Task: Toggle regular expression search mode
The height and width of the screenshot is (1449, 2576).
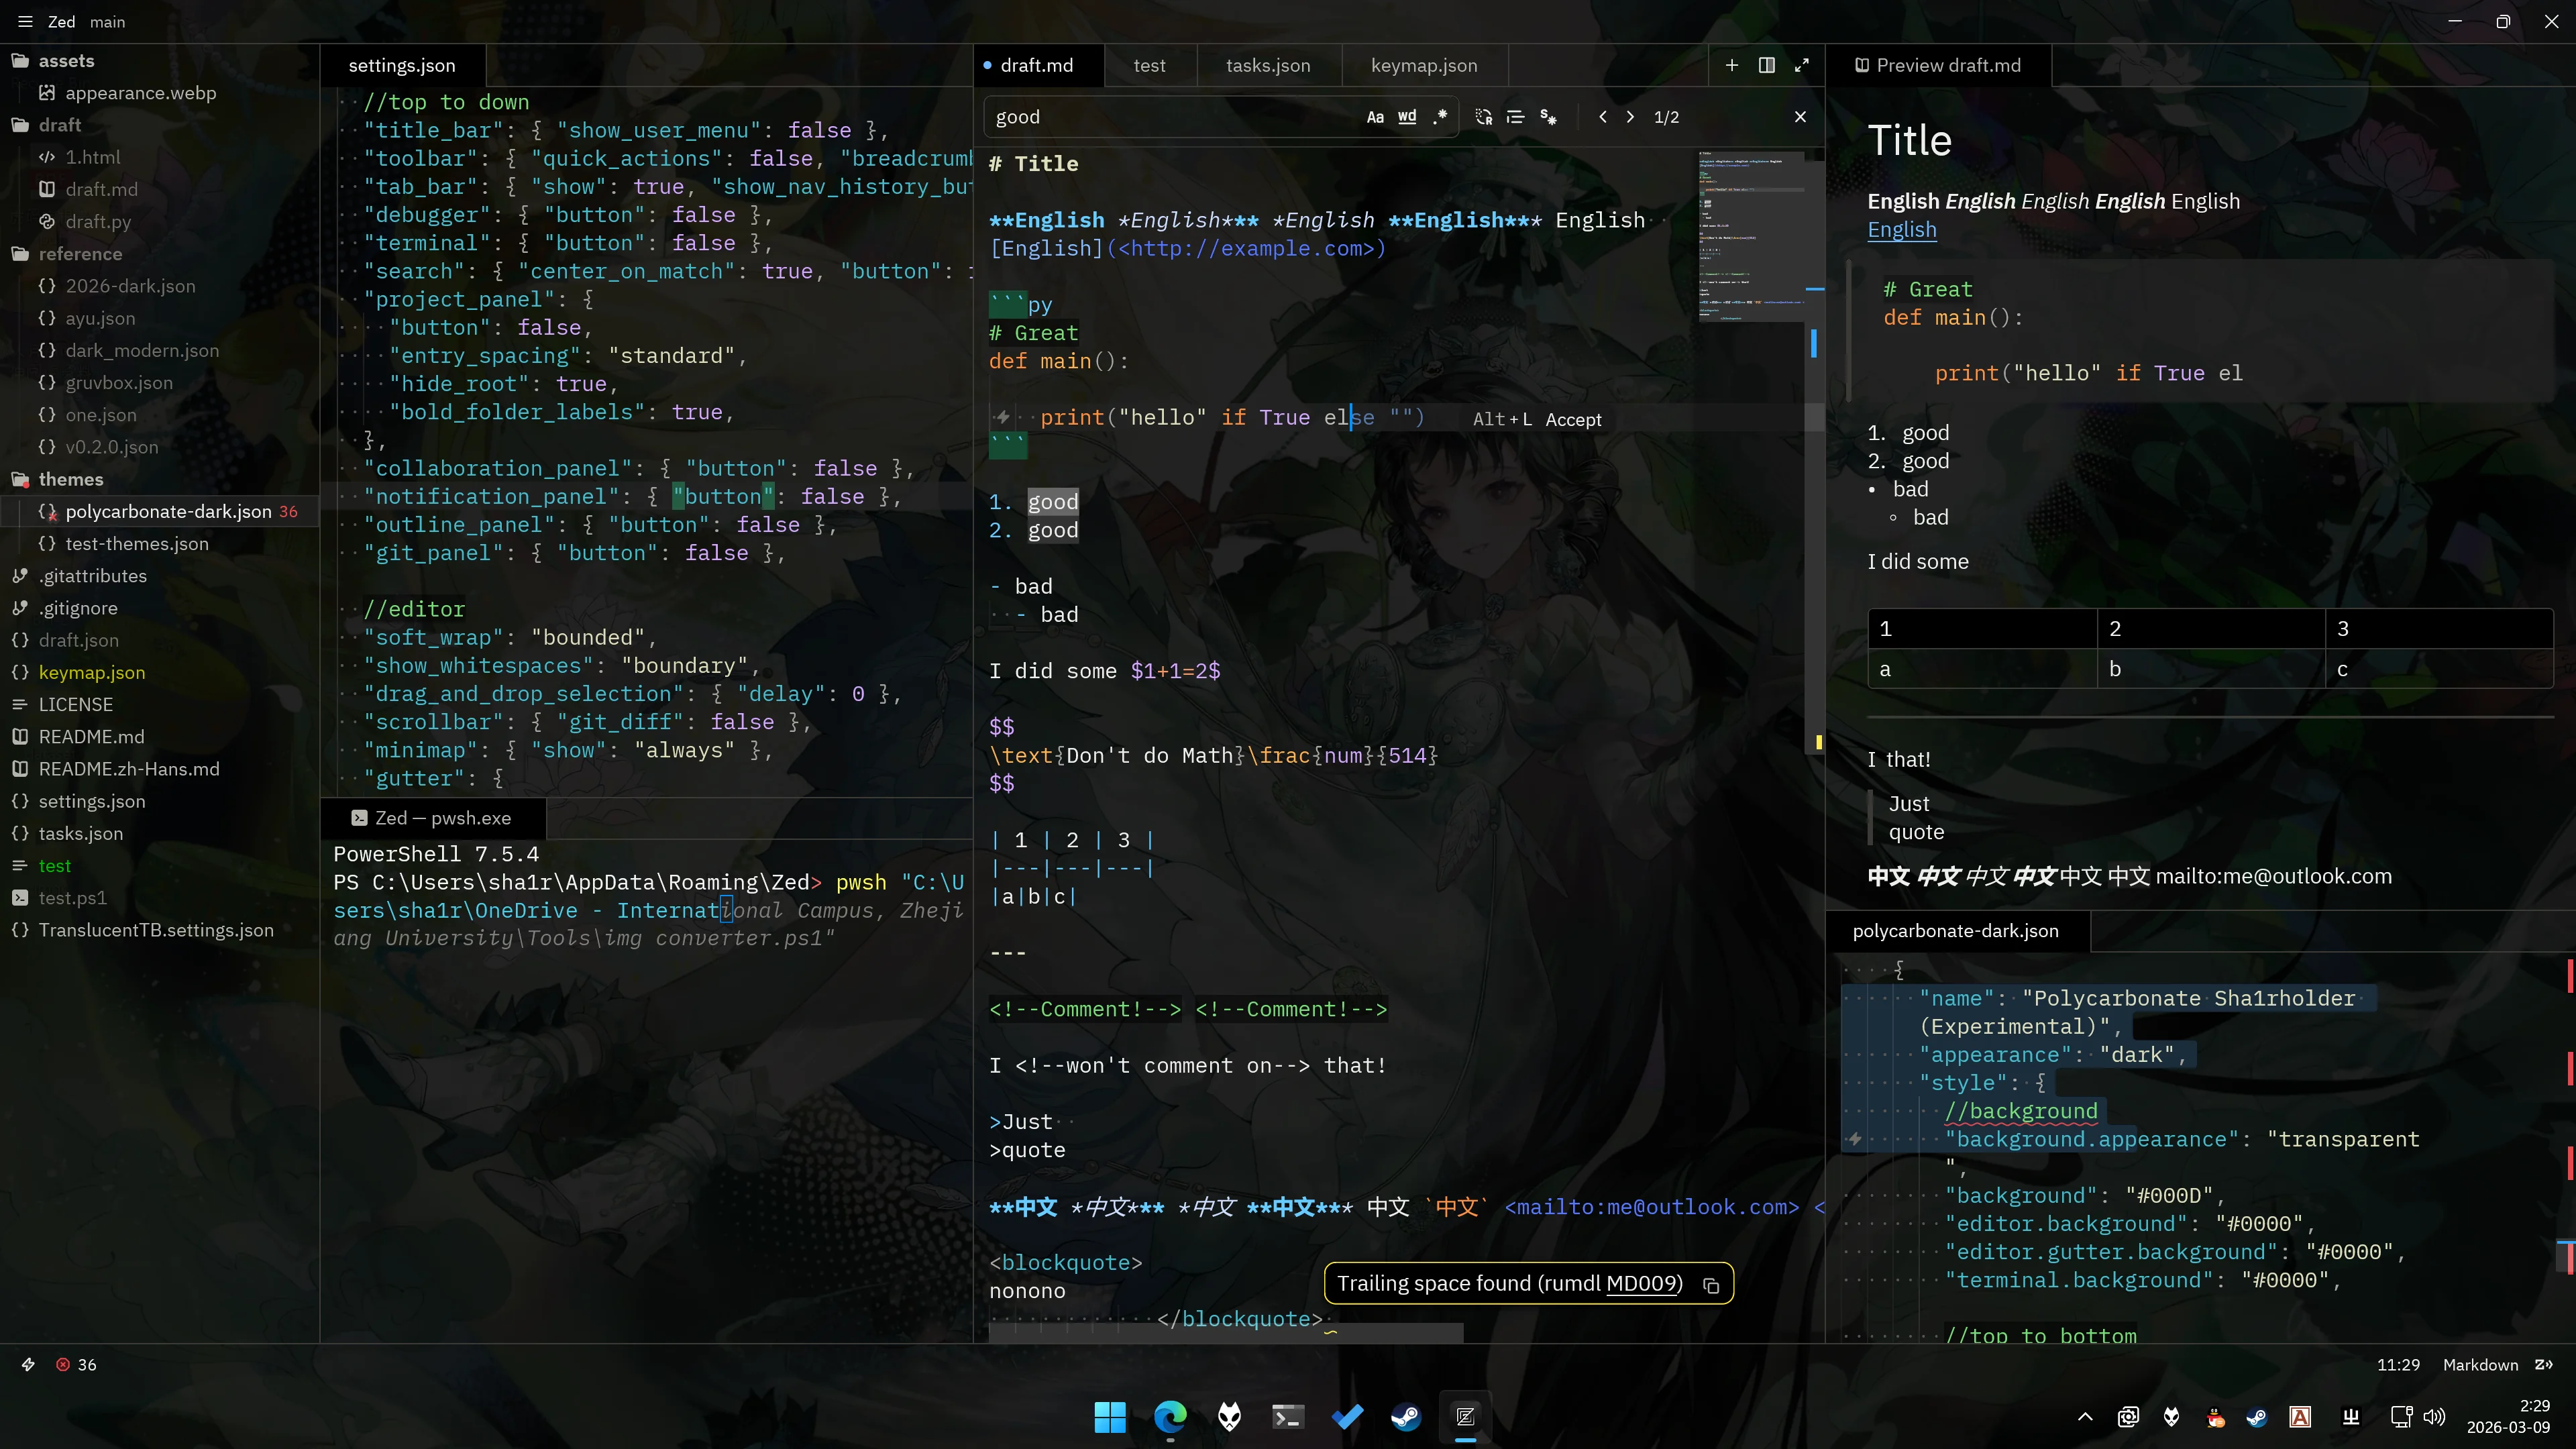Action: tap(1440, 117)
